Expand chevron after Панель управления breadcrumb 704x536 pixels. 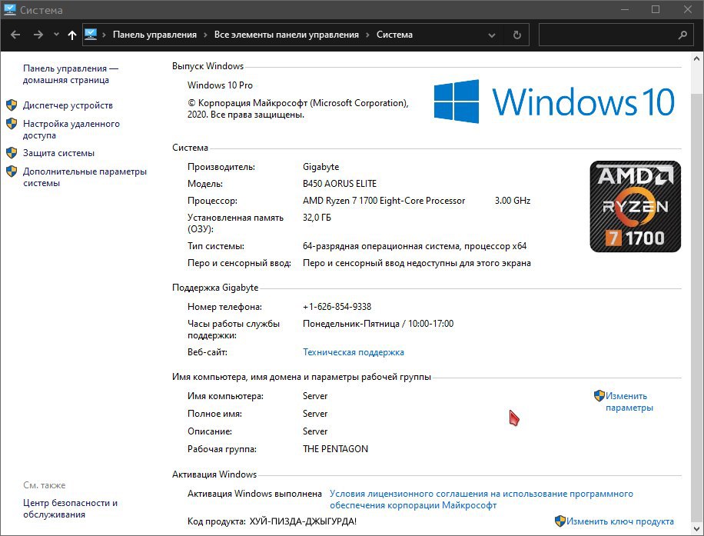206,35
